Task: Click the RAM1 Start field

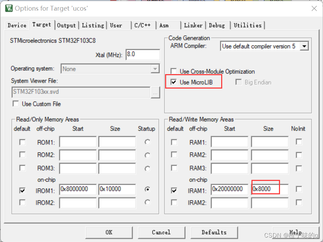Action: [229, 142]
